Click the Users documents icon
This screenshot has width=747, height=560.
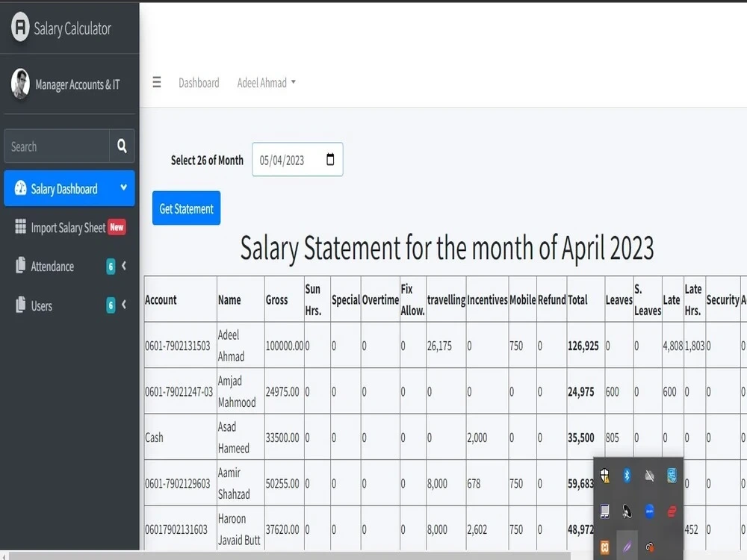(x=21, y=305)
